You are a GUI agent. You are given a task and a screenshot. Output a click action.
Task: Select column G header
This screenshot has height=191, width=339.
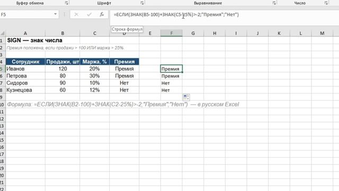pyautogui.click(x=193, y=33)
